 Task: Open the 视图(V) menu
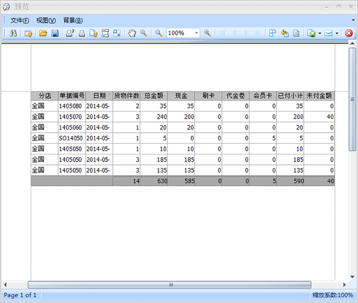(x=46, y=21)
